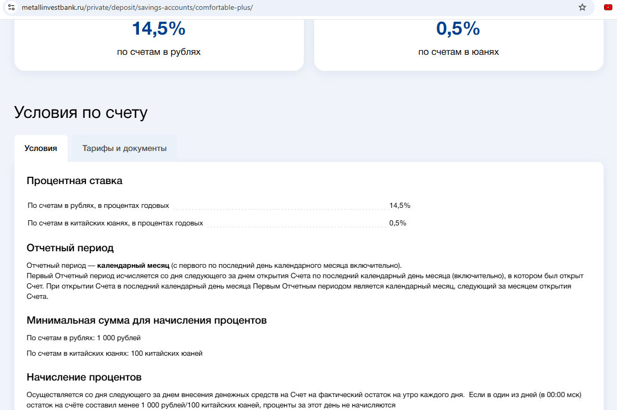Screen dimensions: 617x410
Task: Click the Начисление процентов heading
Action: [84, 377]
